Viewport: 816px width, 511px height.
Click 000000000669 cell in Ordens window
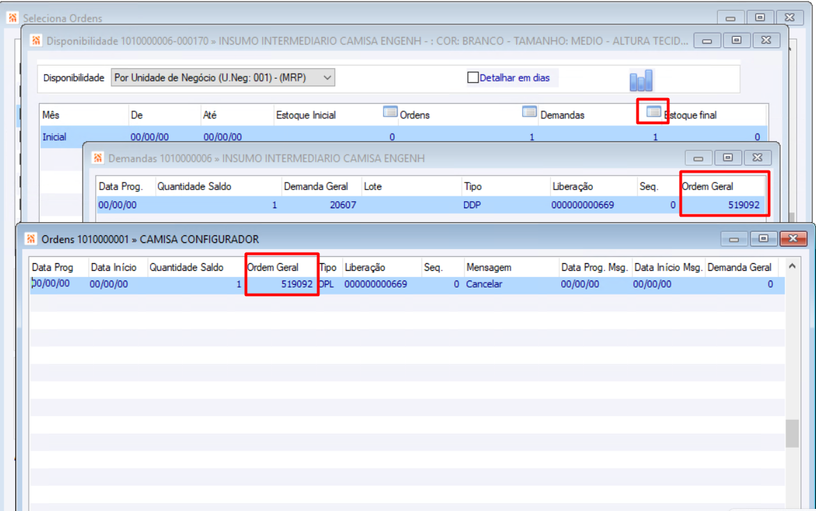[x=376, y=284]
